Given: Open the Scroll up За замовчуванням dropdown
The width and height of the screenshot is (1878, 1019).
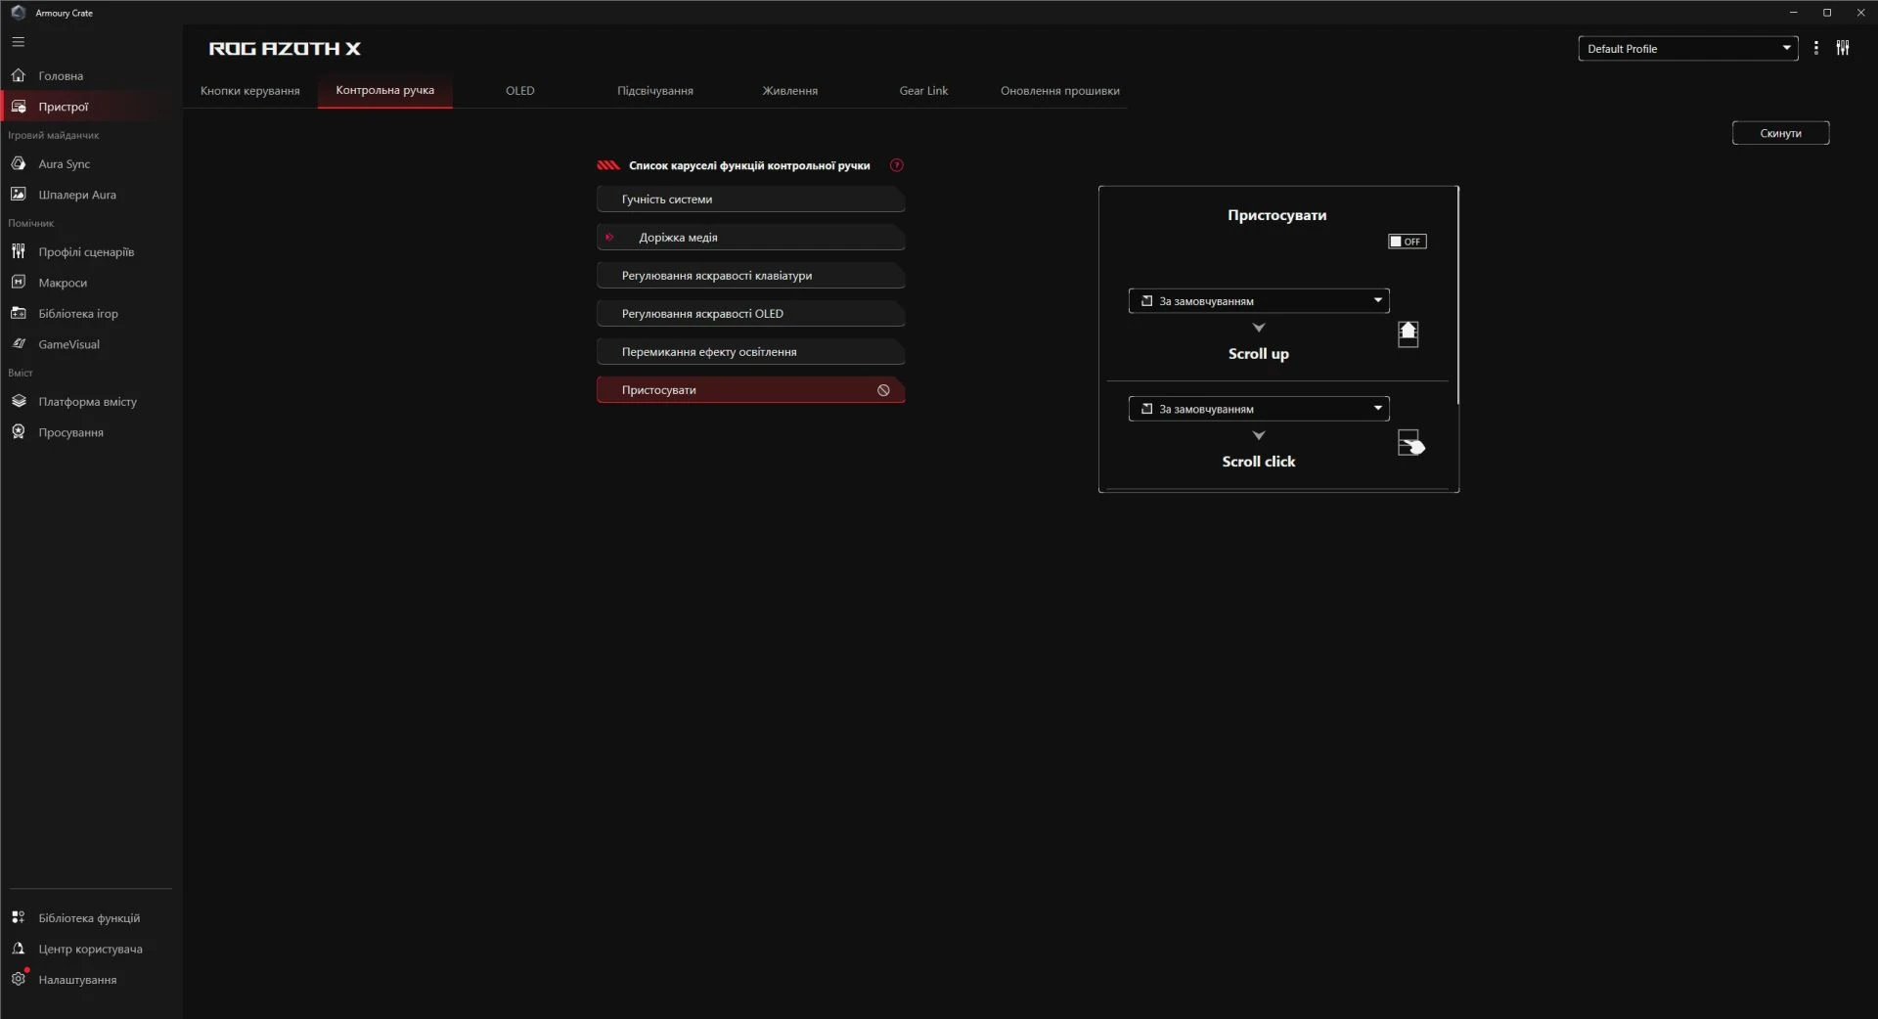Looking at the screenshot, I should [x=1259, y=301].
